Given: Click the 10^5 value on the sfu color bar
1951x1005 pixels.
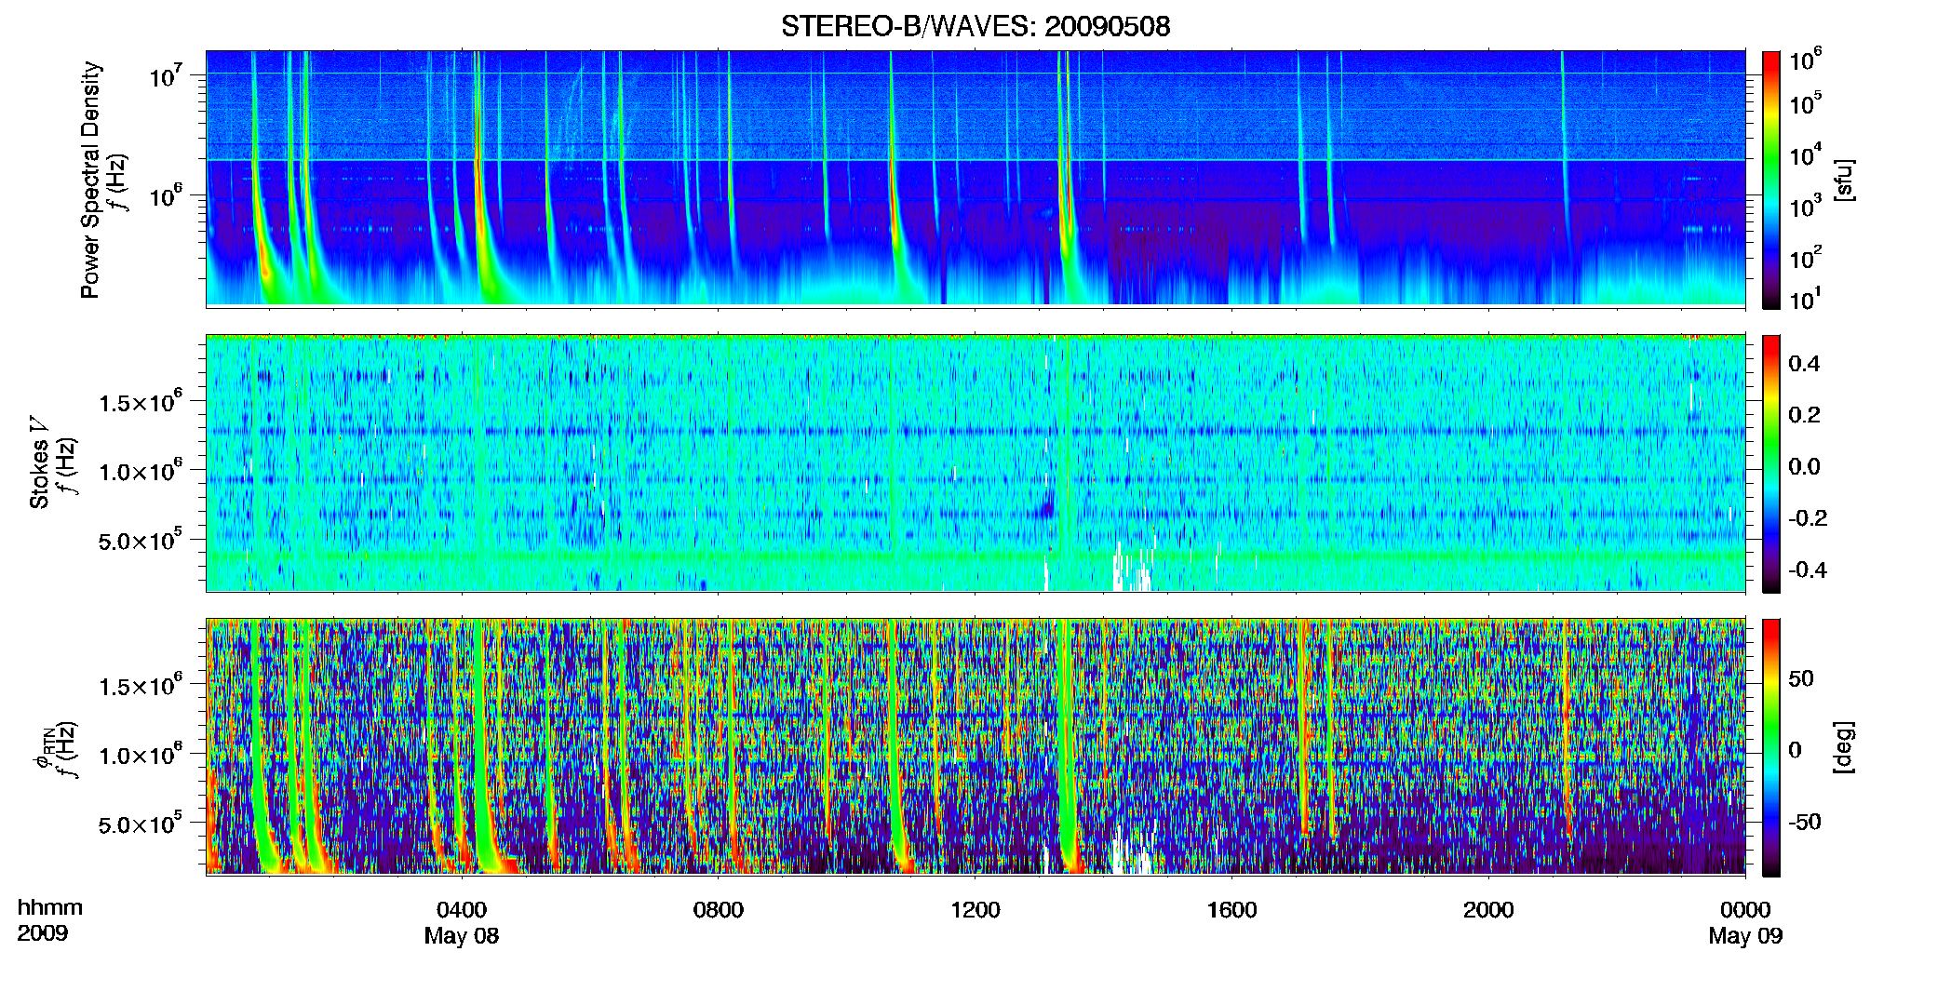Looking at the screenshot, I should pyautogui.click(x=1806, y=103).
